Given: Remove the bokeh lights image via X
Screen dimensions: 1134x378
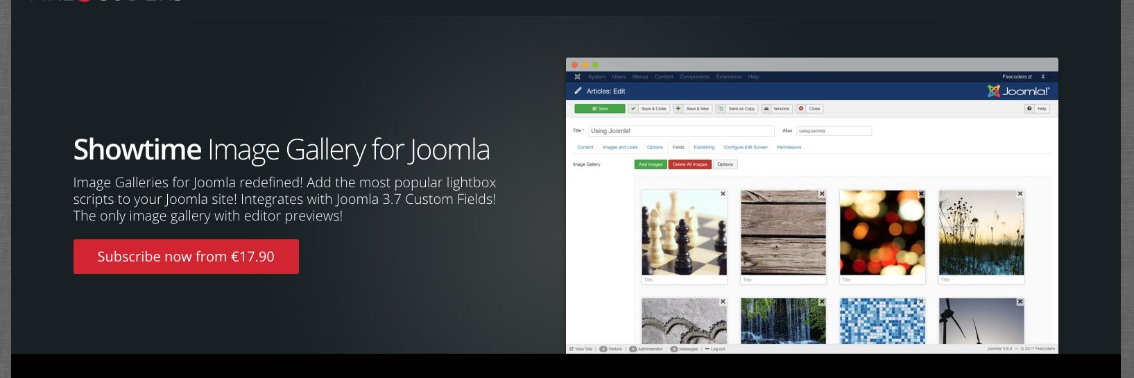Looking at the screenshot, I should point(921,194).
